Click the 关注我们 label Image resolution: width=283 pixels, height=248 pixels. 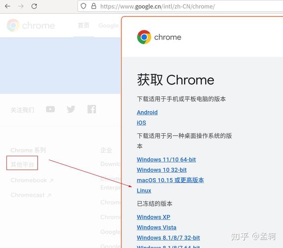(22, 110)
